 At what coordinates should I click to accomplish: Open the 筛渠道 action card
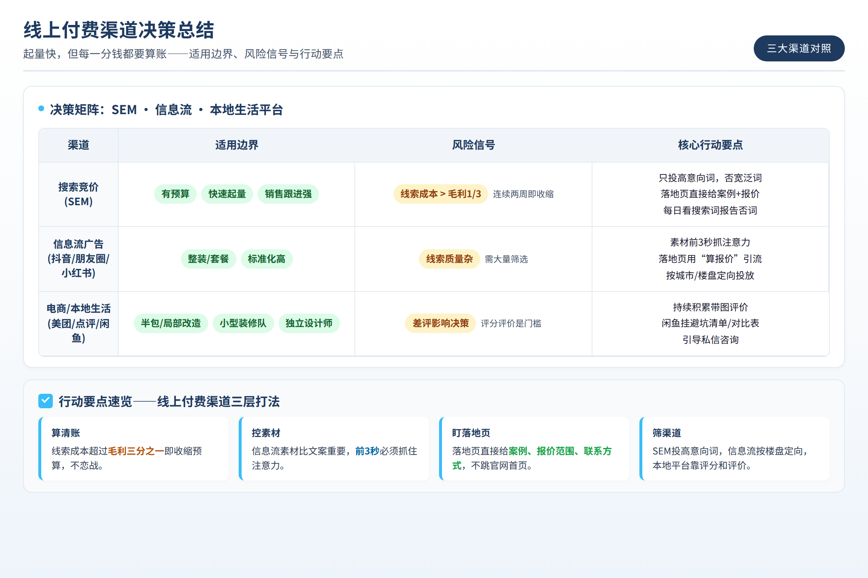click(x=735, y=449)
